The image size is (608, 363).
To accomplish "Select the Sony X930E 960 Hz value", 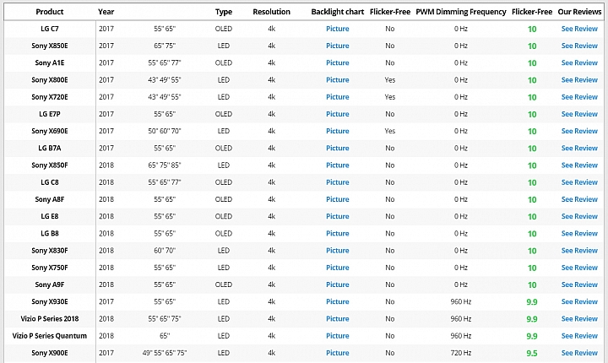I will tap(461, 301).
